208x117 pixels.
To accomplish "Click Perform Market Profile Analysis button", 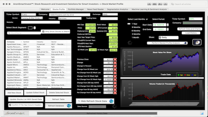I will coord(167,43).
